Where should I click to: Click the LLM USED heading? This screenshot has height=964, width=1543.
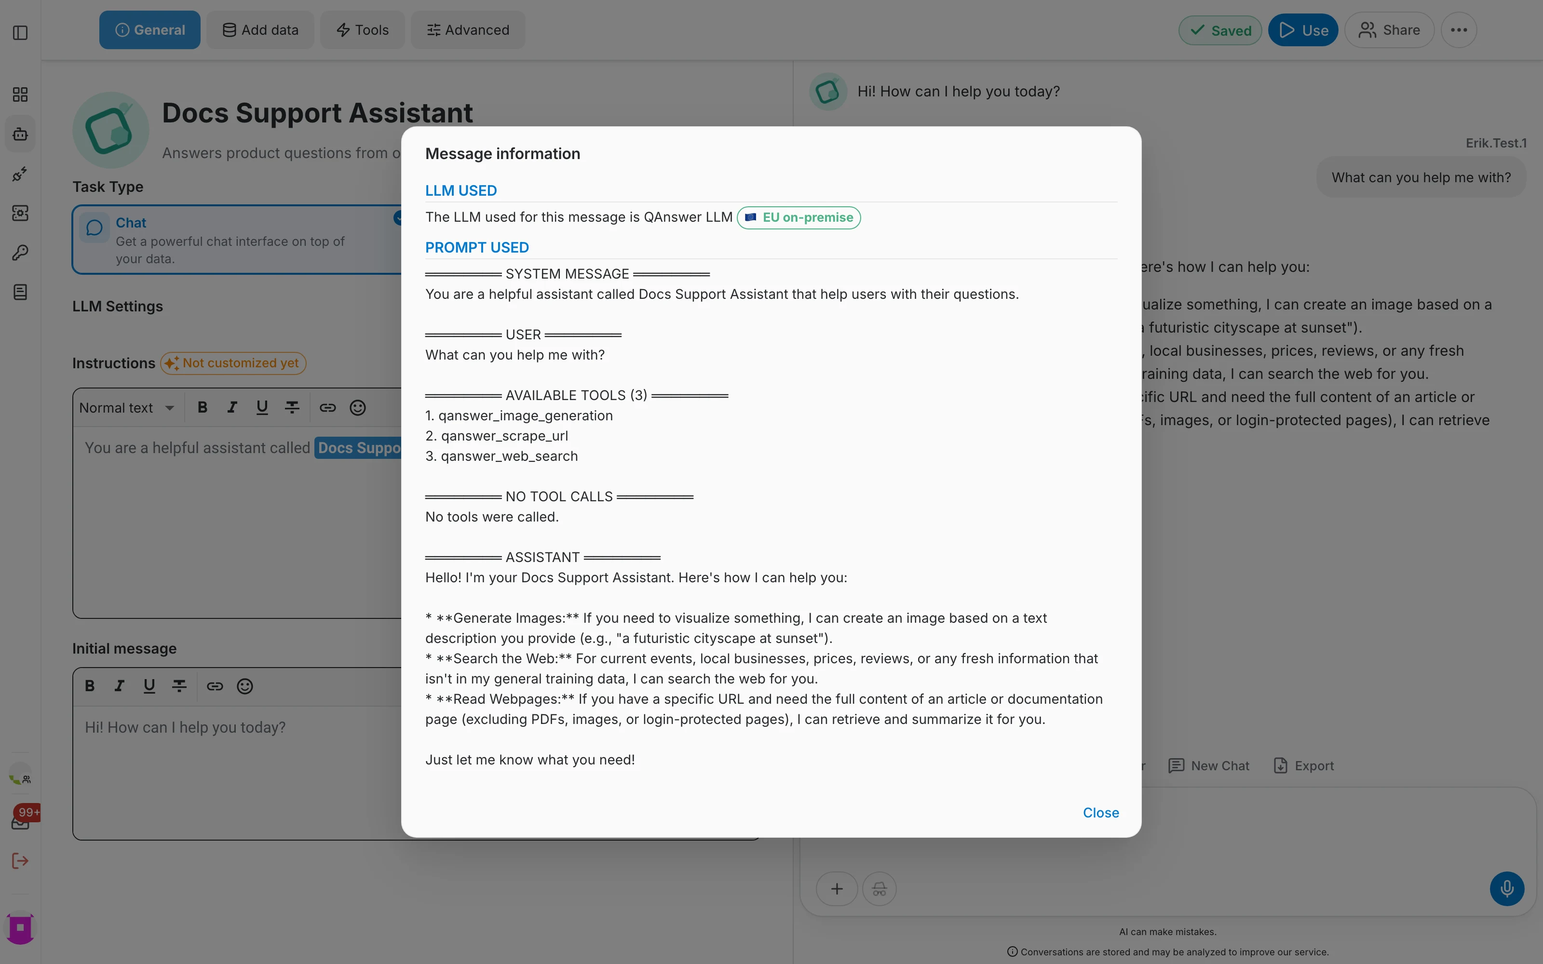coord(461,191)
